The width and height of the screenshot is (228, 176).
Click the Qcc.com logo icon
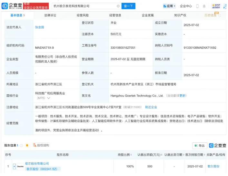5,6
